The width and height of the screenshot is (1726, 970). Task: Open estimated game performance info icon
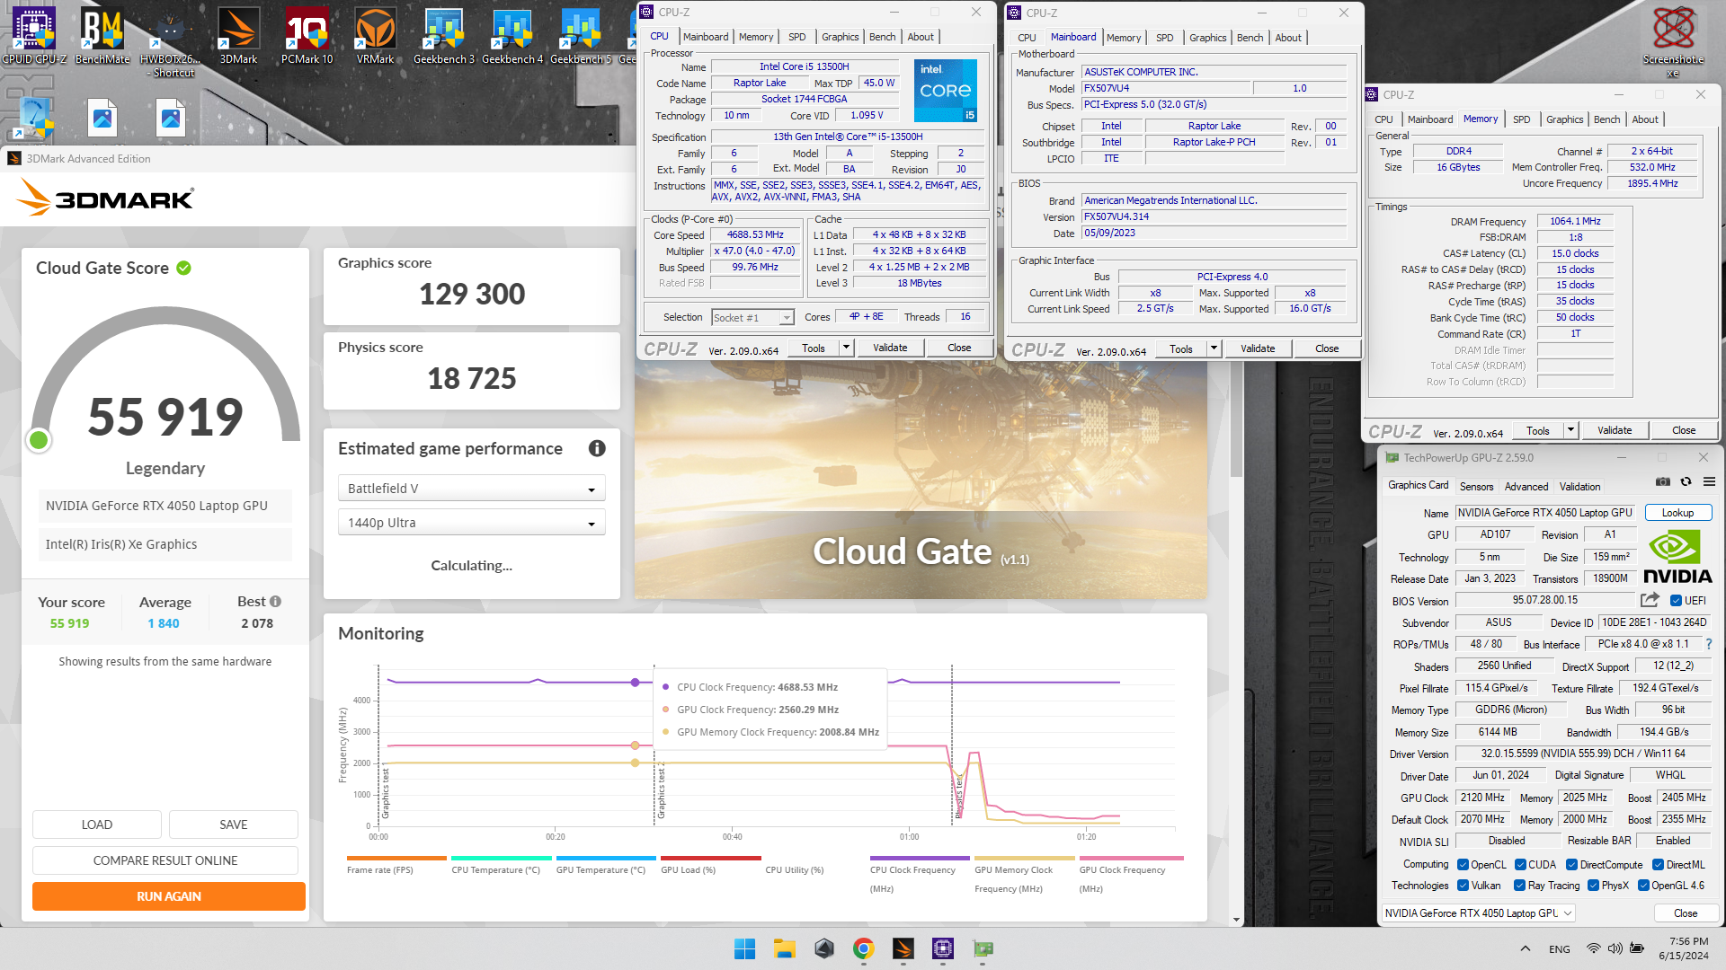click(597, 448)
